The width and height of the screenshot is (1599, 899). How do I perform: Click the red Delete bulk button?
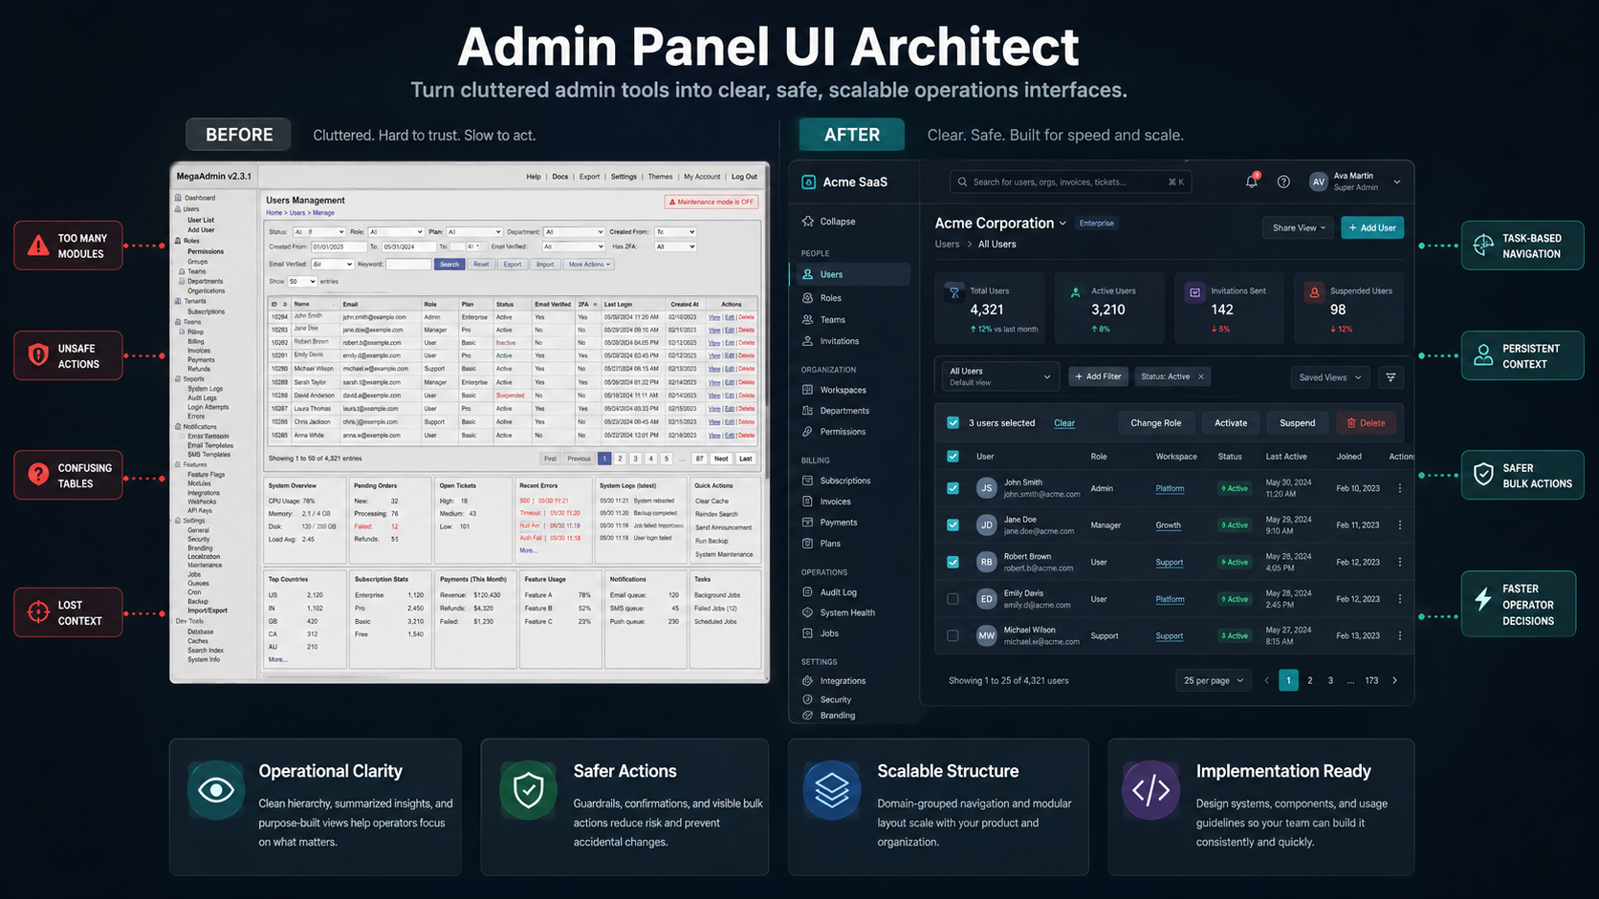pyautogui.click(x=1366, y=422)
